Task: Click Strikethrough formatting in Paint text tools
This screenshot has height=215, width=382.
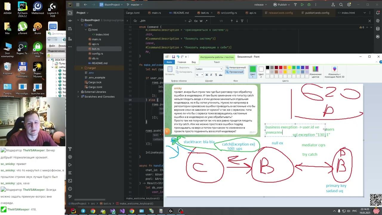Action: coord(221,75)
